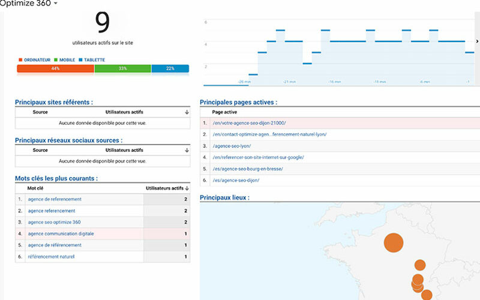This screenshot has width=480, height=300.
Task: Click the ORDINATEUR legend marker
Action: [20, 60]
